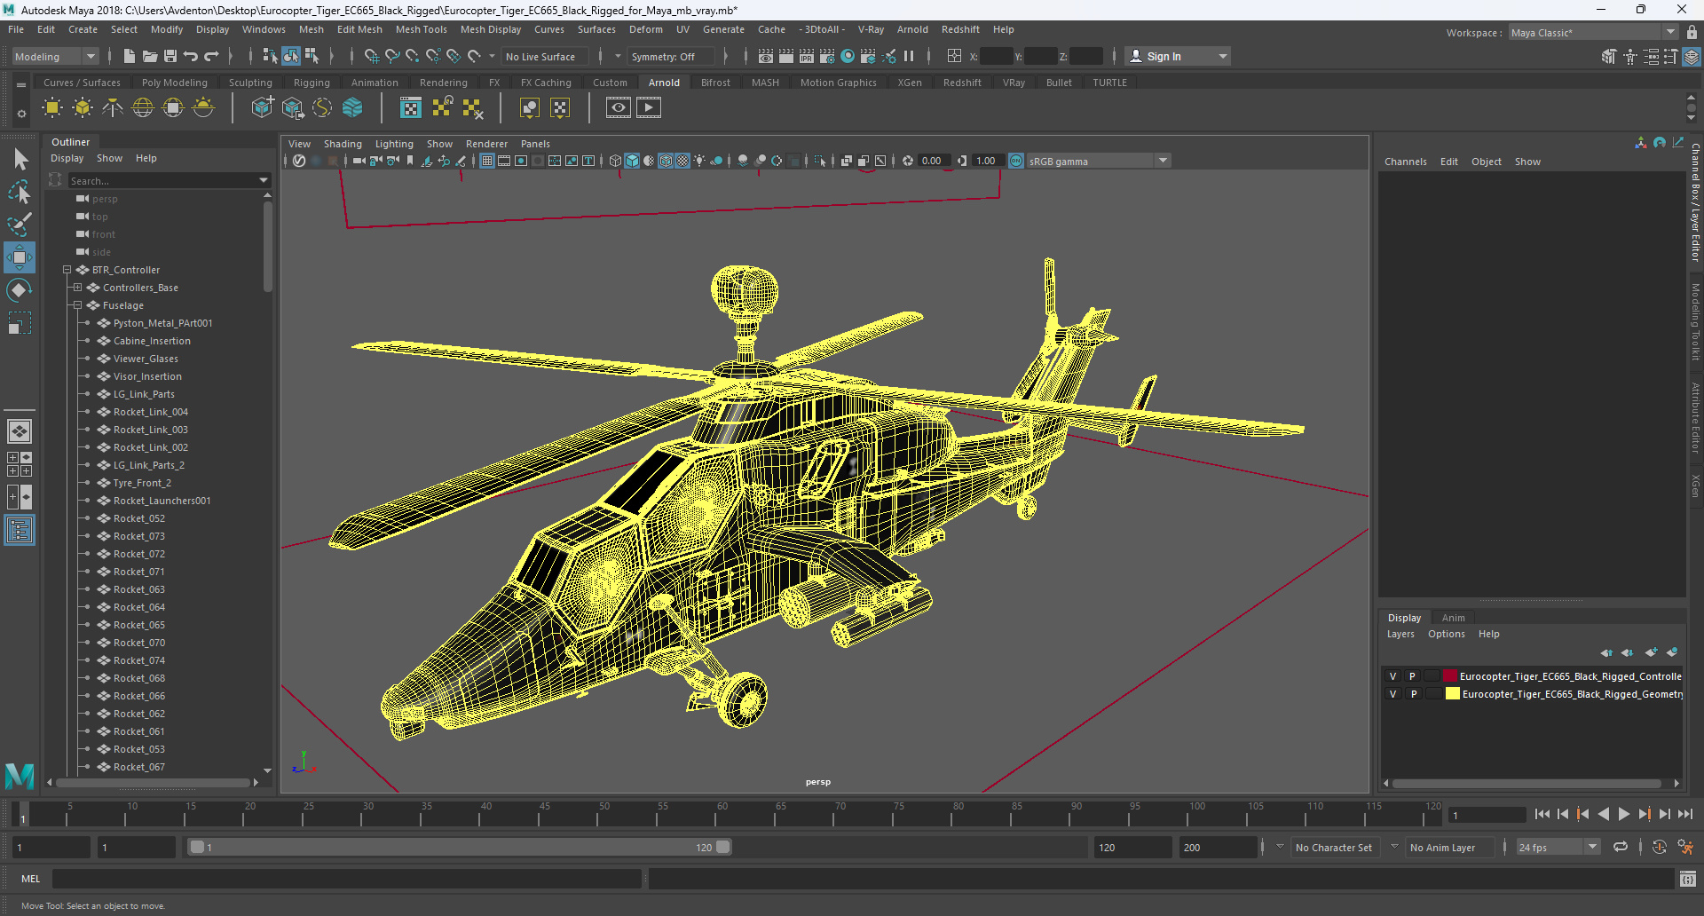Enable snap to grids magnet icon
1704x916 pixels.
pyautogui.click(x=372, y=56)
